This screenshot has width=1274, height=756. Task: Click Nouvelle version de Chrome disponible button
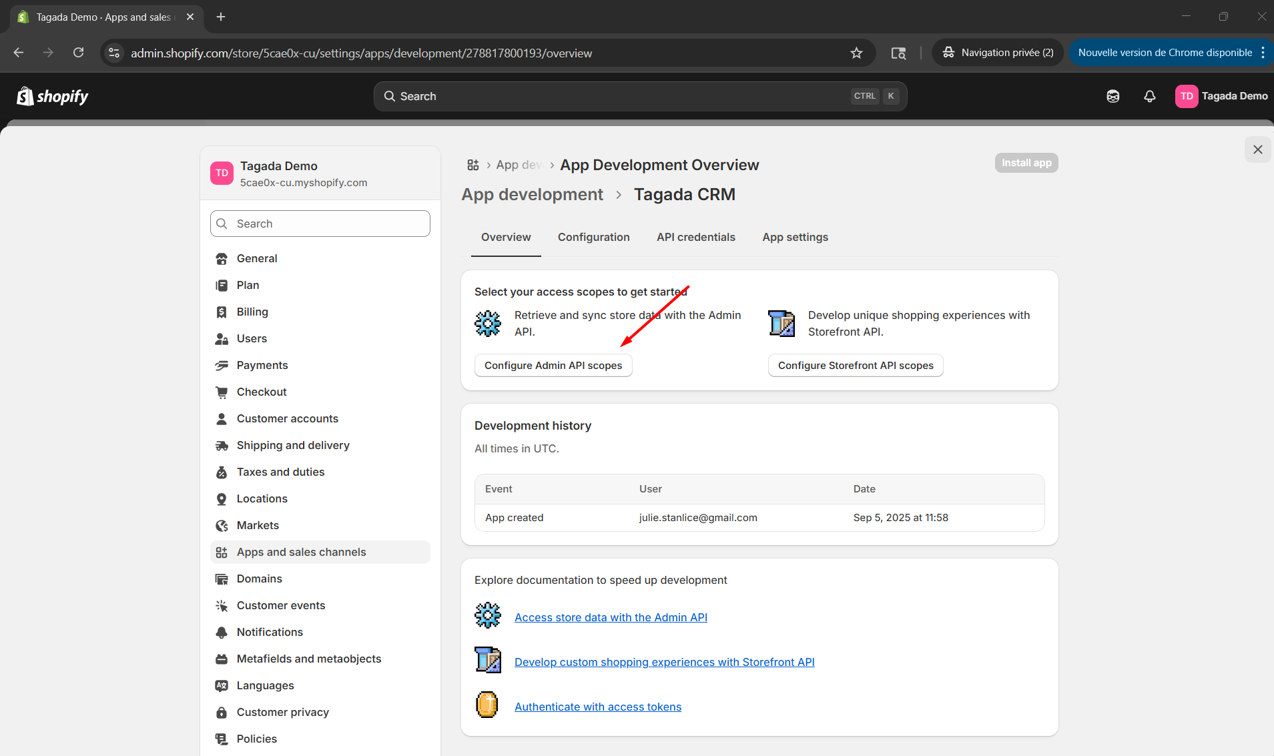[x=1165, y=53]
